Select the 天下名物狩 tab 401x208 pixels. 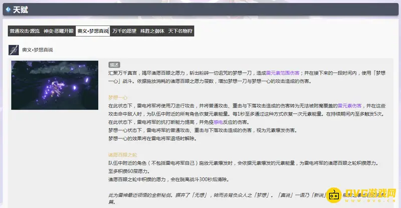[180, 31]
